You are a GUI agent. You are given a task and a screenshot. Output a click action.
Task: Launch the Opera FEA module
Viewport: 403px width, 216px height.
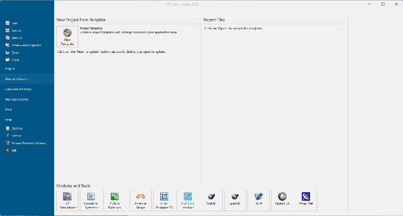tap(282, 201)
